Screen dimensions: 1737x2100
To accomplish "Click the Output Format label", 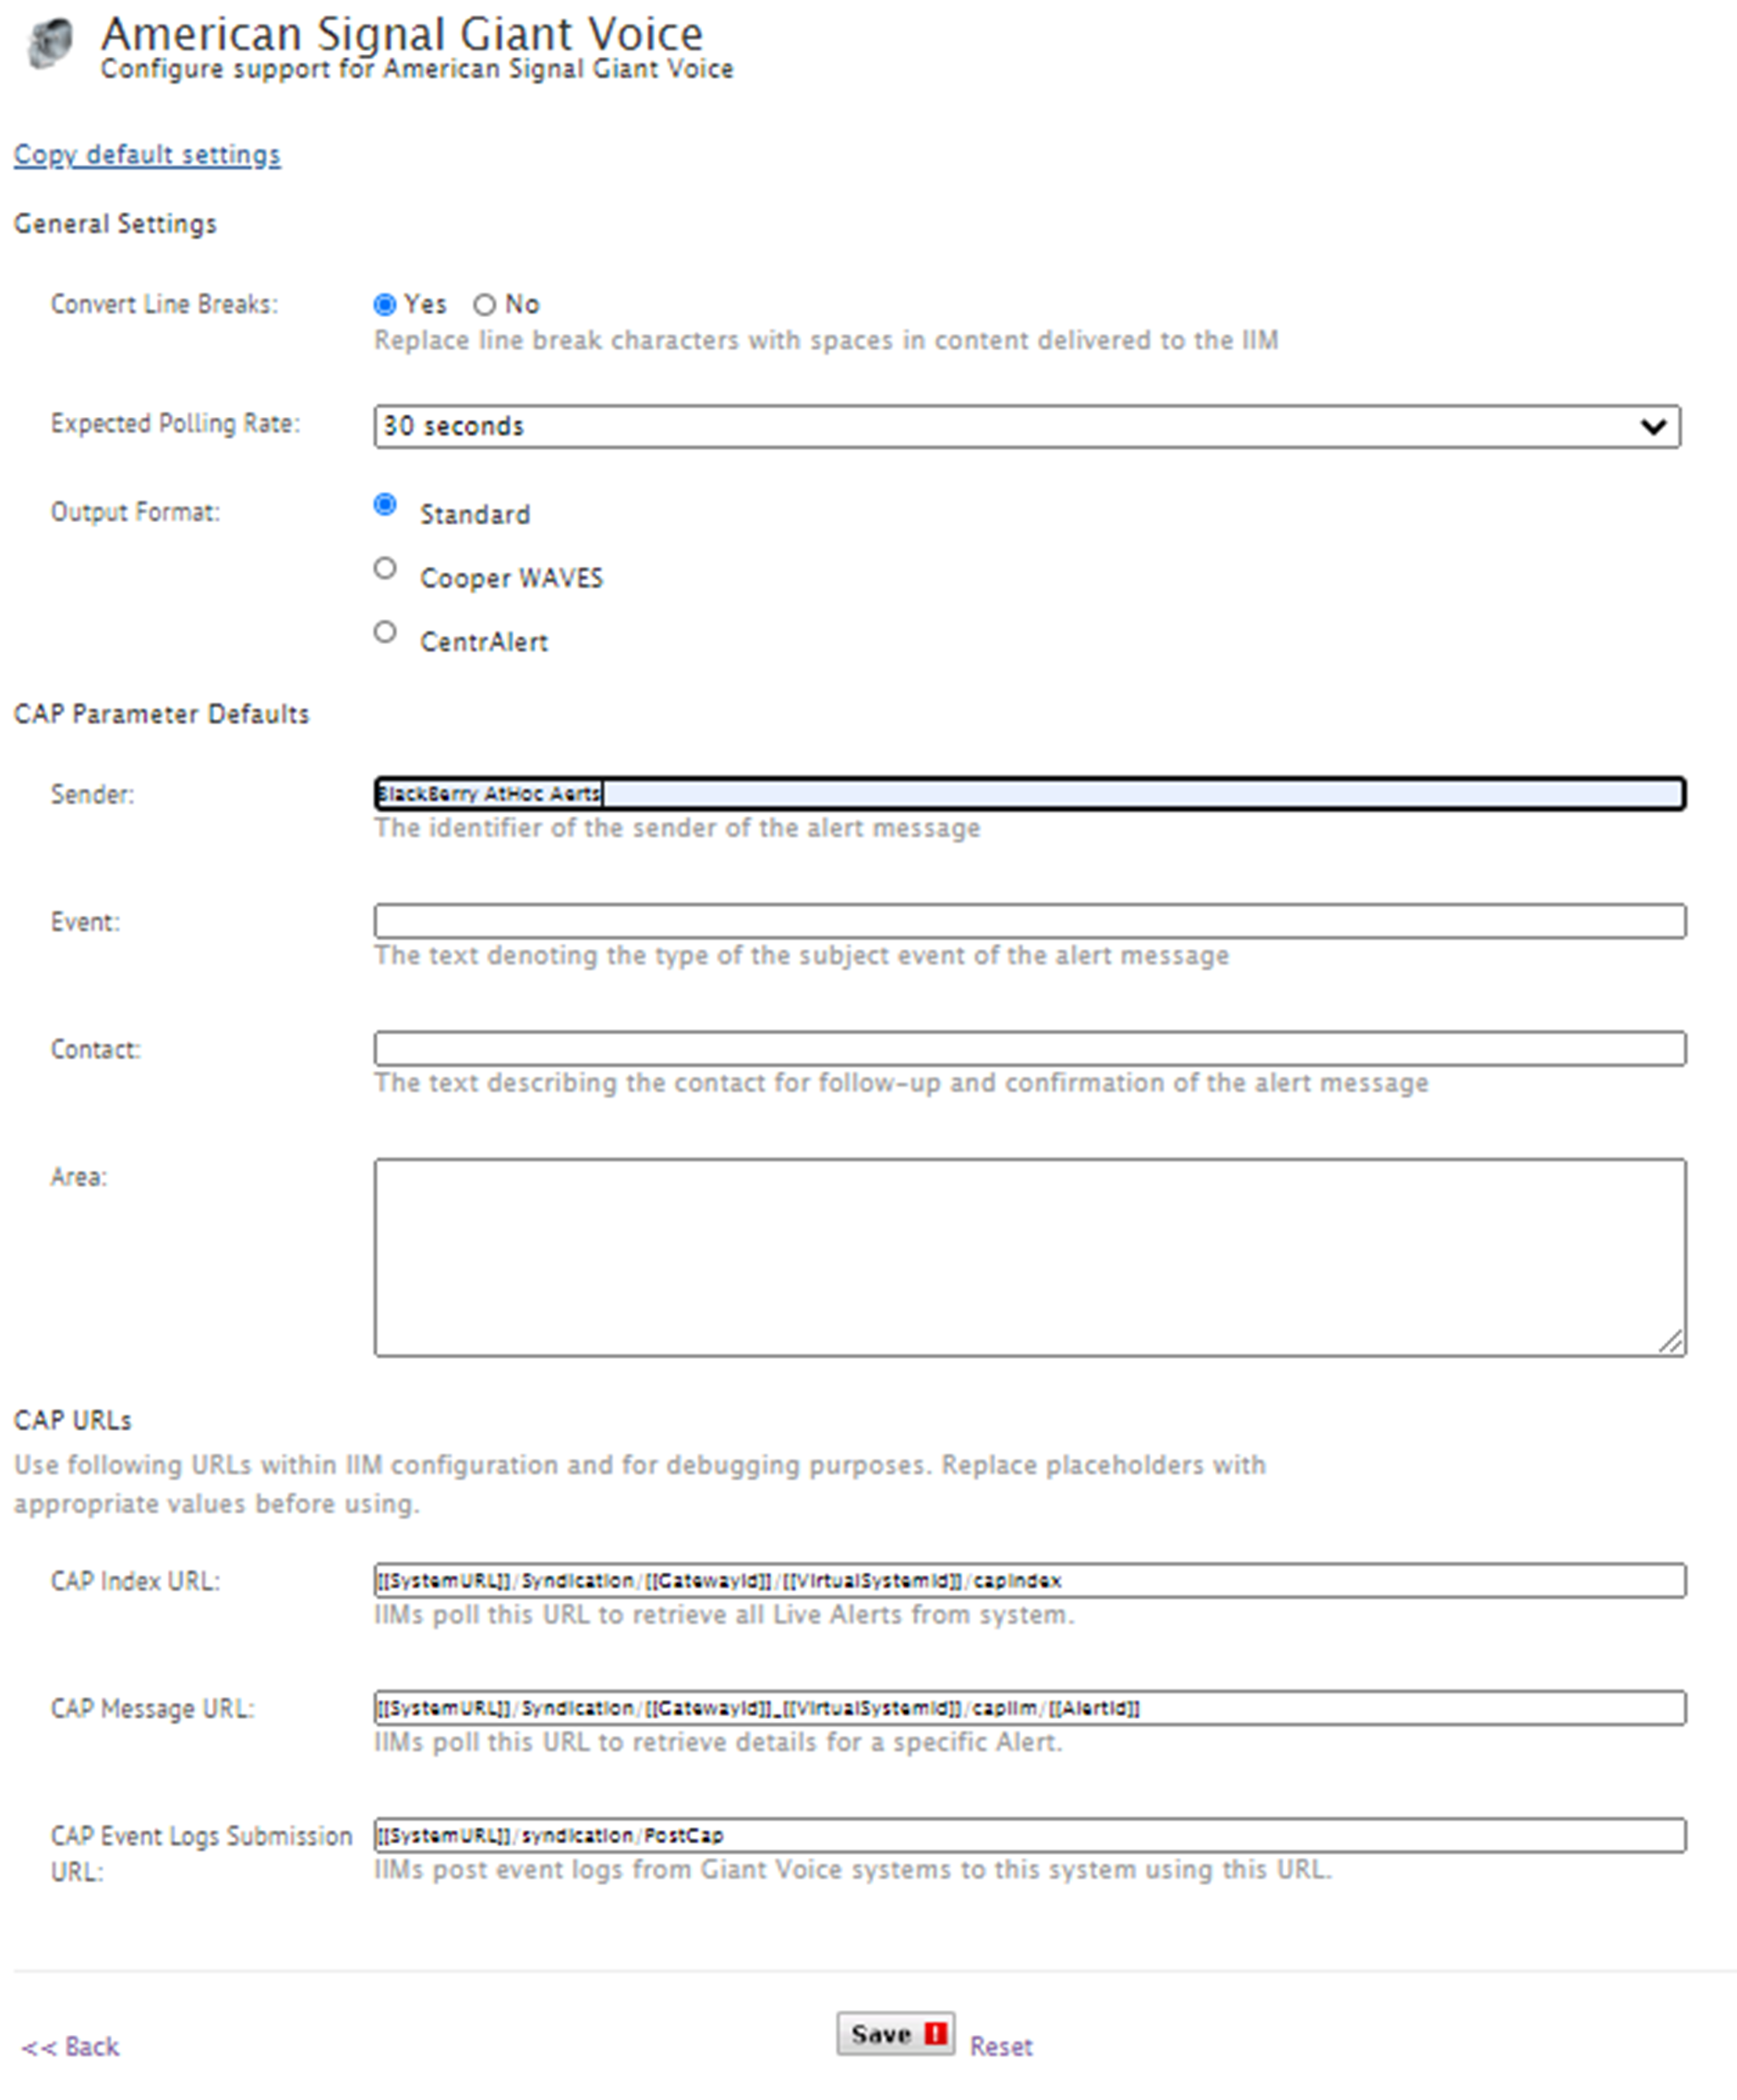I will coord(135,512).
